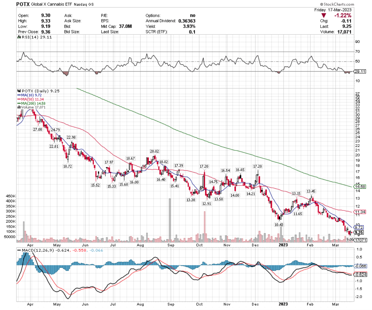
Task: Click the Prev Close 9.36 value
Action: coord(46,32)
